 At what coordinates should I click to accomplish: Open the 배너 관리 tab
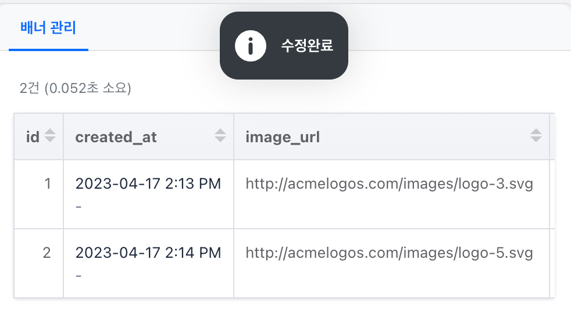tap(48, 28)
